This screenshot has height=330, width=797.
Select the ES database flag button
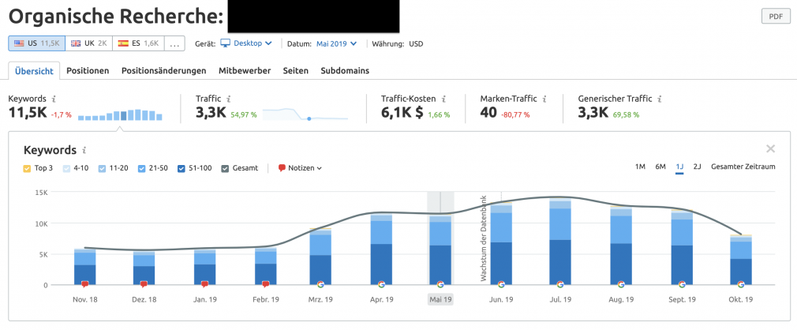pyautogui.click(x=138, y=43)
